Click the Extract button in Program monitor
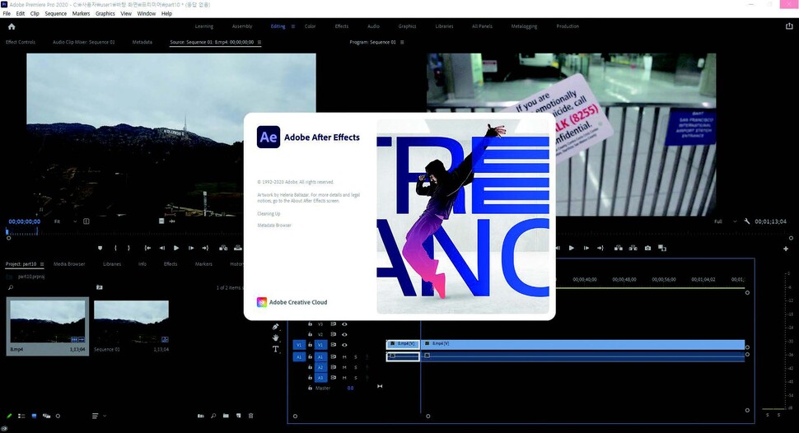This screenshot has width=799, height=433. [x=633, y=248]
